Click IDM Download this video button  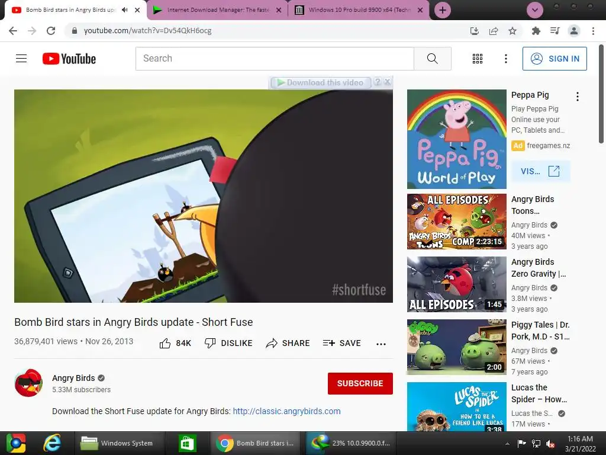click(x=320, y=82)
